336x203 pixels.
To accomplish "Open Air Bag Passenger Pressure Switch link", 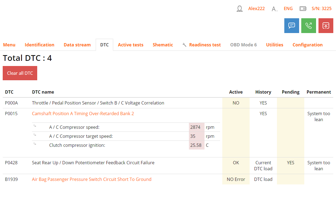I will pos(92,179).
